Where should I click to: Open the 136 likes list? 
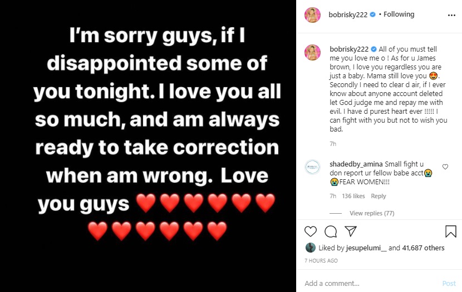[x=353, y=196]
